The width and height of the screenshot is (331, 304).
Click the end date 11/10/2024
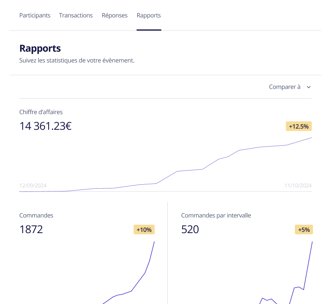(298, 185)
